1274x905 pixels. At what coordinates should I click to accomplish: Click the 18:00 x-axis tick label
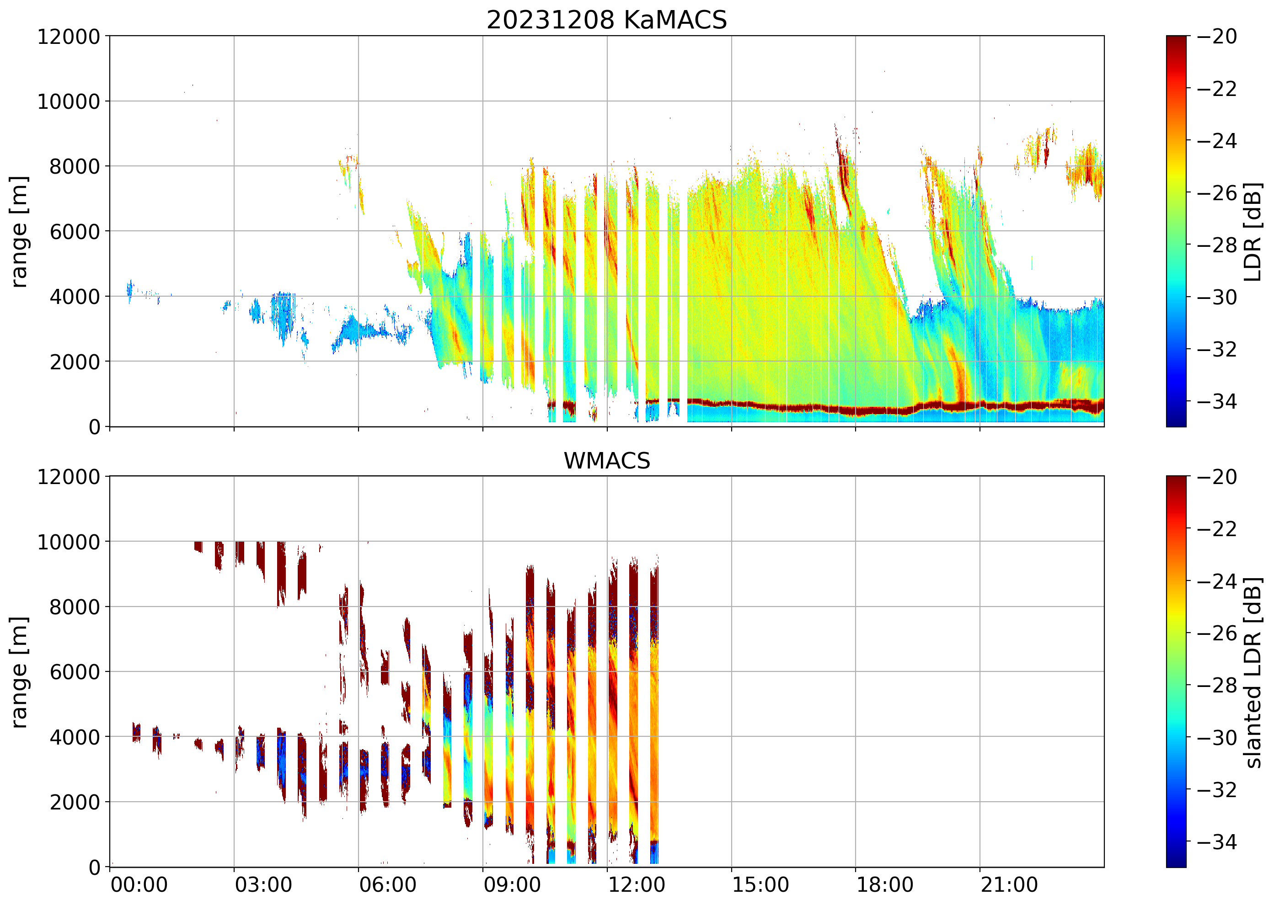[885, 885]
